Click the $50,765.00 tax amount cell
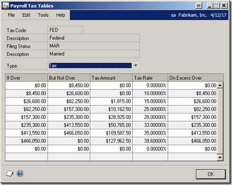 click(111, 125)
